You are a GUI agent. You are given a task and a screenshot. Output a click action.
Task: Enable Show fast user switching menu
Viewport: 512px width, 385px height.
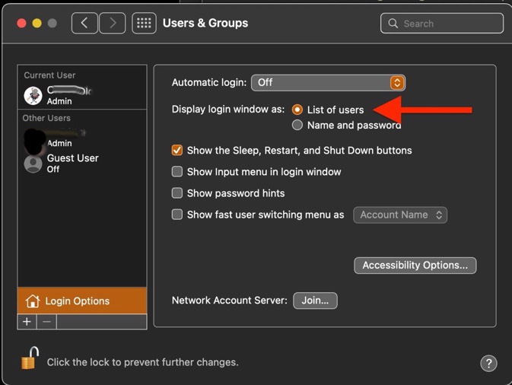click(177, 215)
